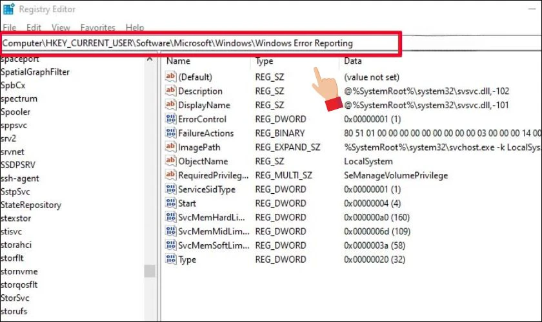This screenshot has height=322, width=542.
Task: Sort by the Type column header
Action: [265, 61]
